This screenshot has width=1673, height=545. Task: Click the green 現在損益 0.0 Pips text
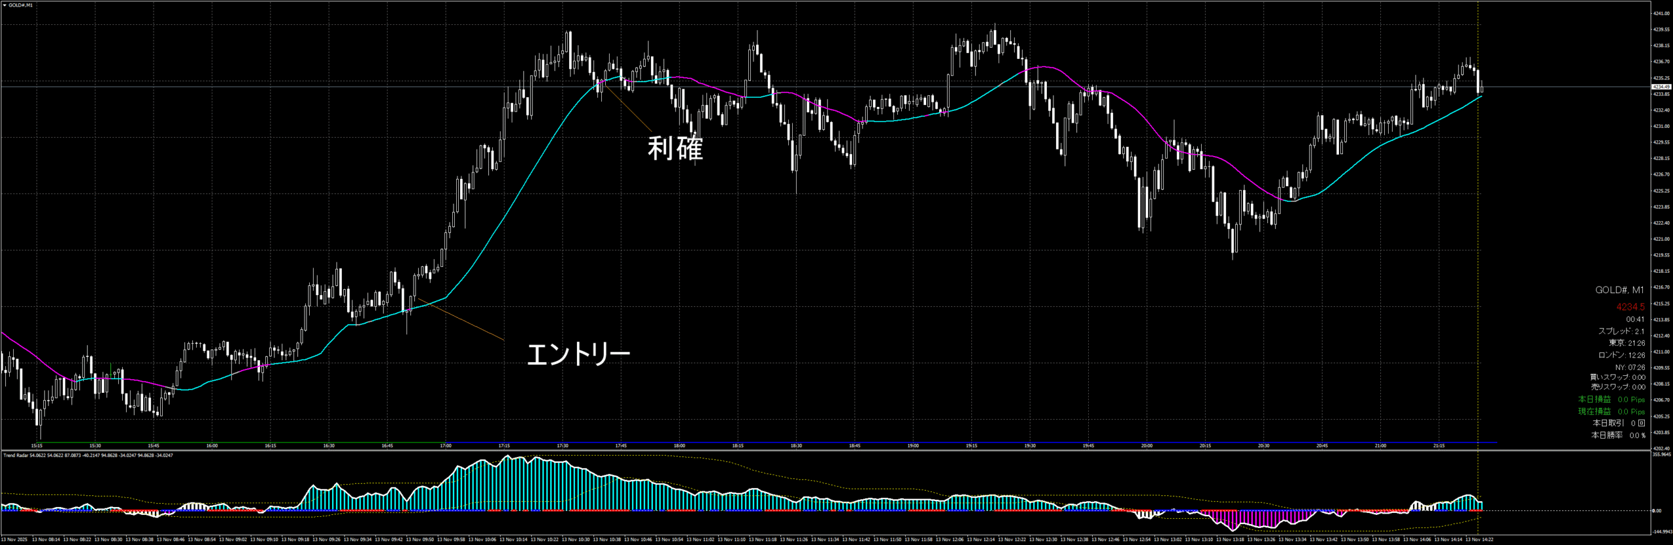coord(1611,412)
